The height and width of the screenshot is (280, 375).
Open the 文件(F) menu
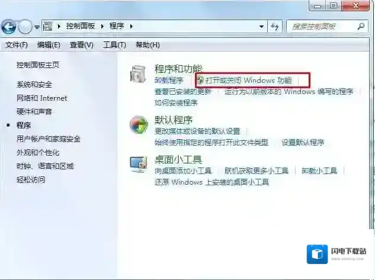(x=16, y=44)
